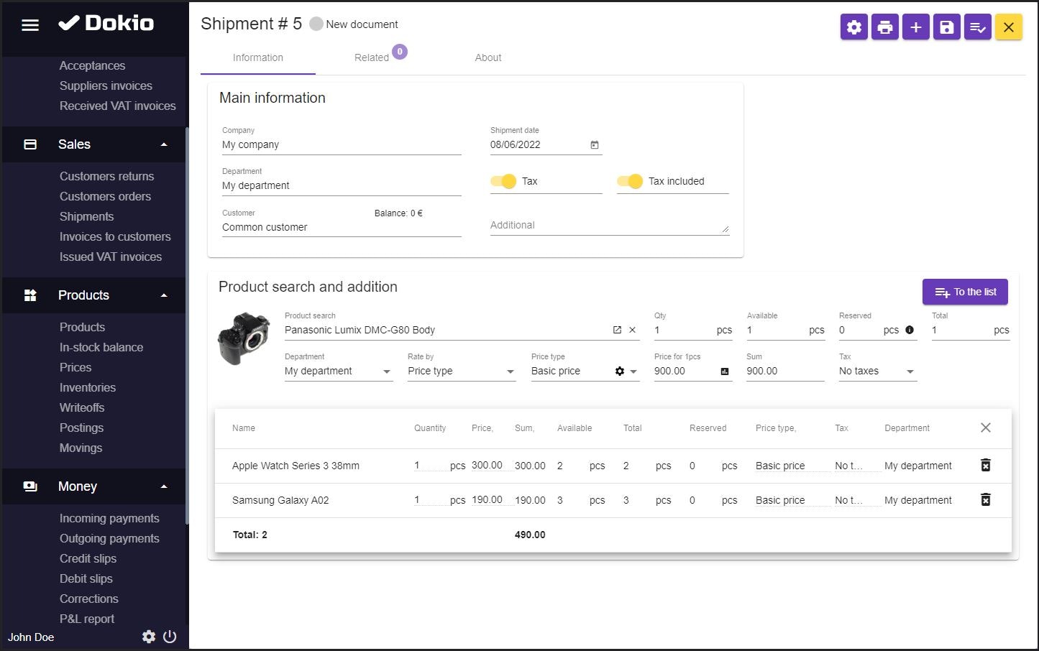Screen dimensions: 1039x651
Task: Open price type settings gear
Action: (620, 371)
